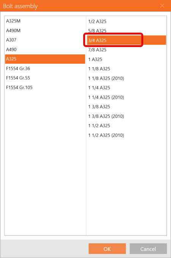Choose F1554 Gr.36 from the list
The width and height of the screenshot is (171, 258).
point(45,68)
